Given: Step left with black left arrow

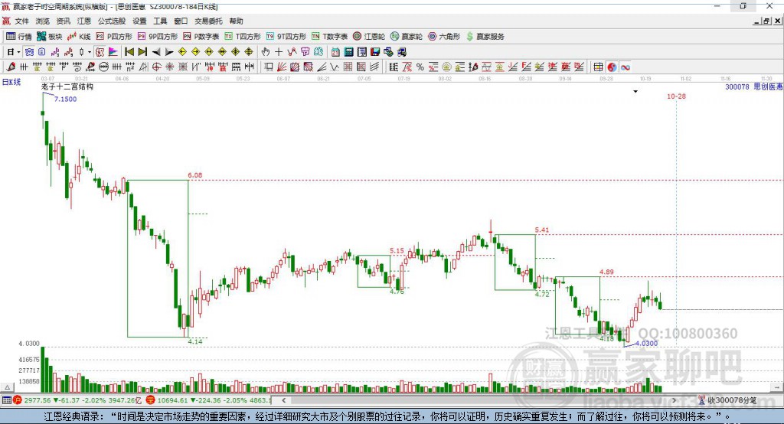Looking at the screenshot, I should click(156, 52).
